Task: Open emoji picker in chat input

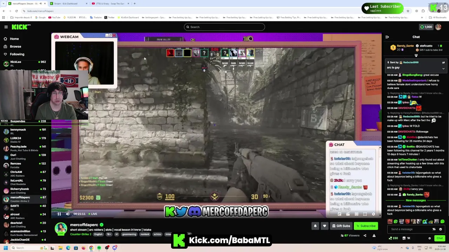Action: 441,229
